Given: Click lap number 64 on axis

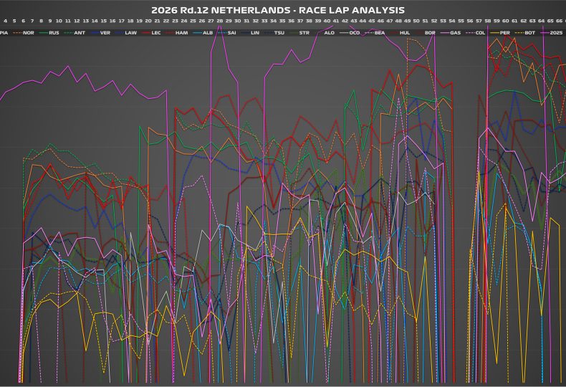Looking at the screenshot, I should tap(542, 21).
